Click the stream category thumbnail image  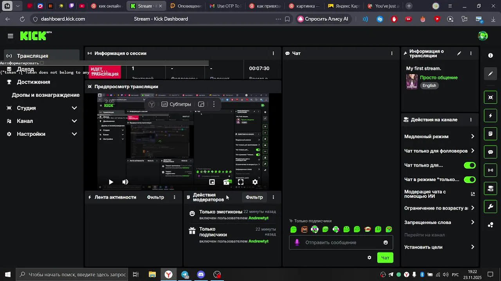pos(412,82)
